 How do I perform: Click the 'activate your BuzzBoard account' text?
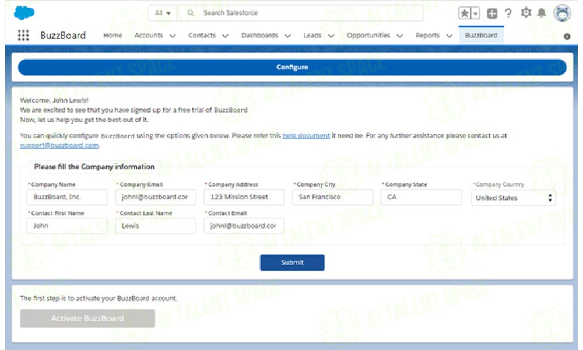[127, 298]
